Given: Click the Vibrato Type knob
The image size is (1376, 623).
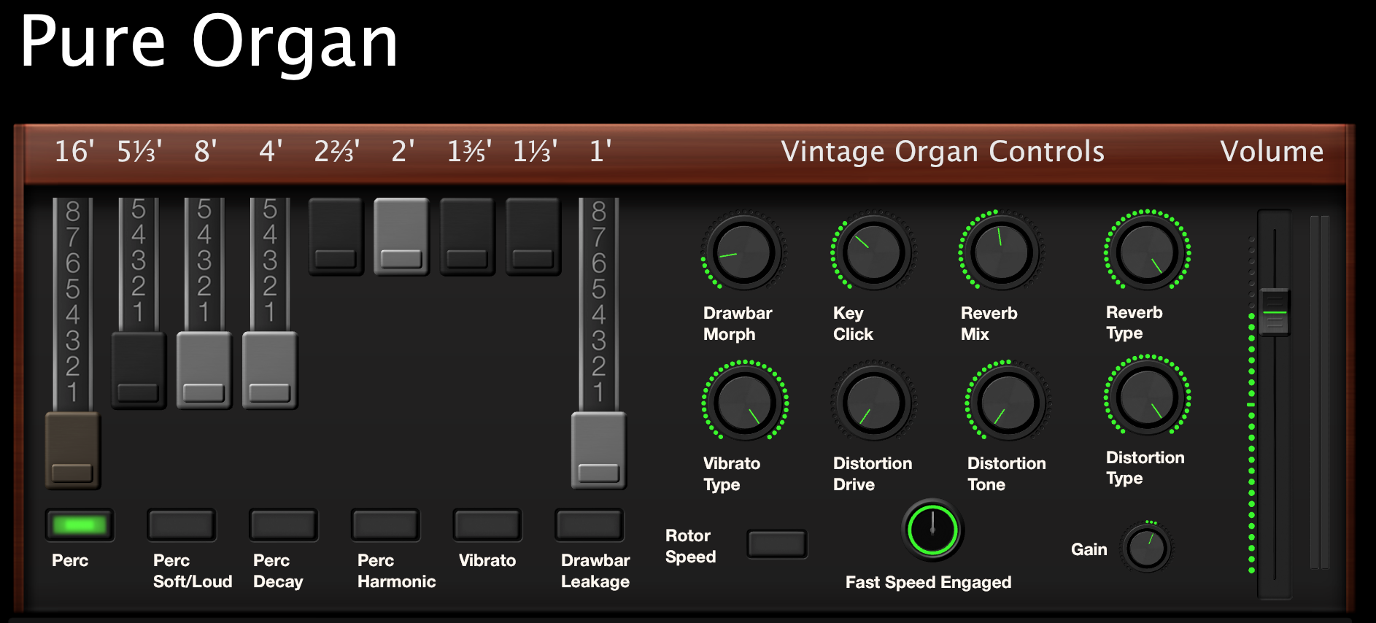Looking at the screenshot, I should 744,403.
